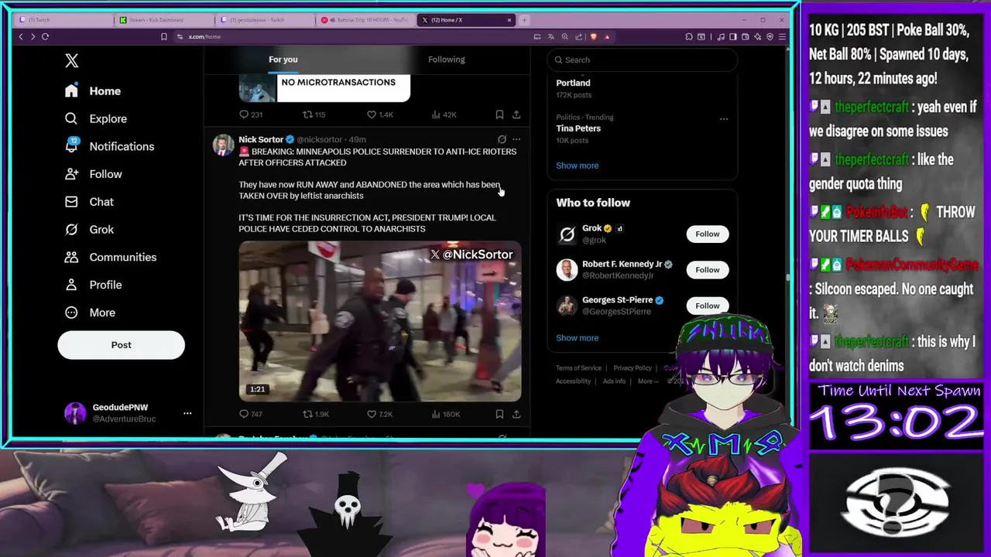Show more trending topics
The height and width of the screenshot is (557, 991).
pyautogui.click(x=577, y=166)
